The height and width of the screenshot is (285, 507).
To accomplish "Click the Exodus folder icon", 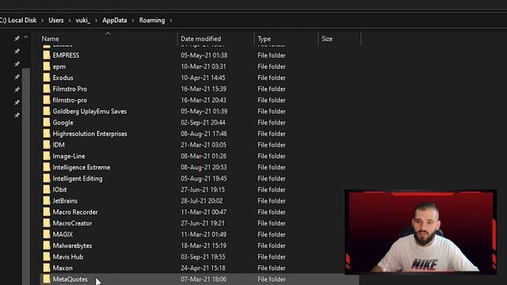I will pos(47,78).
